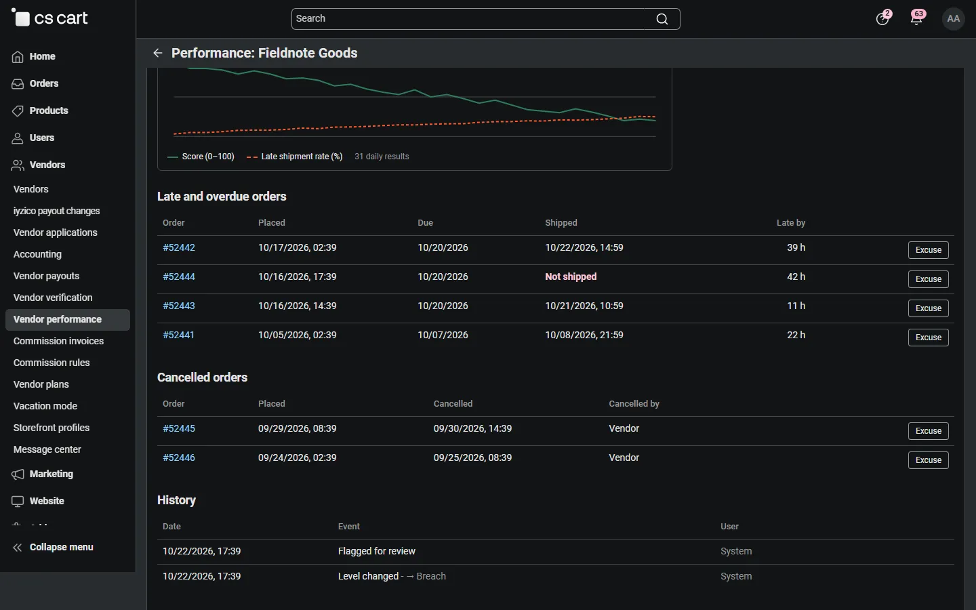Open order #52442 link
This screenshot has width=976, height=610.
click(x=179, y=247)
